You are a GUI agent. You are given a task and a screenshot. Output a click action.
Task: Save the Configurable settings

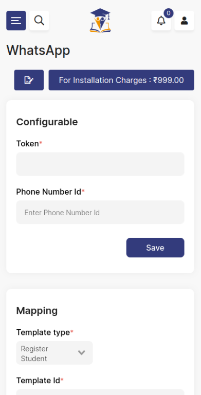point(155,248)
